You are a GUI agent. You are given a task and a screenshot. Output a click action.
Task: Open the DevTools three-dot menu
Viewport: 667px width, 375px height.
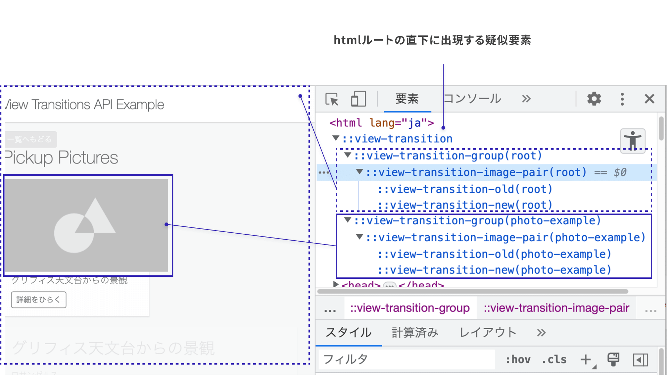point(622,99)
